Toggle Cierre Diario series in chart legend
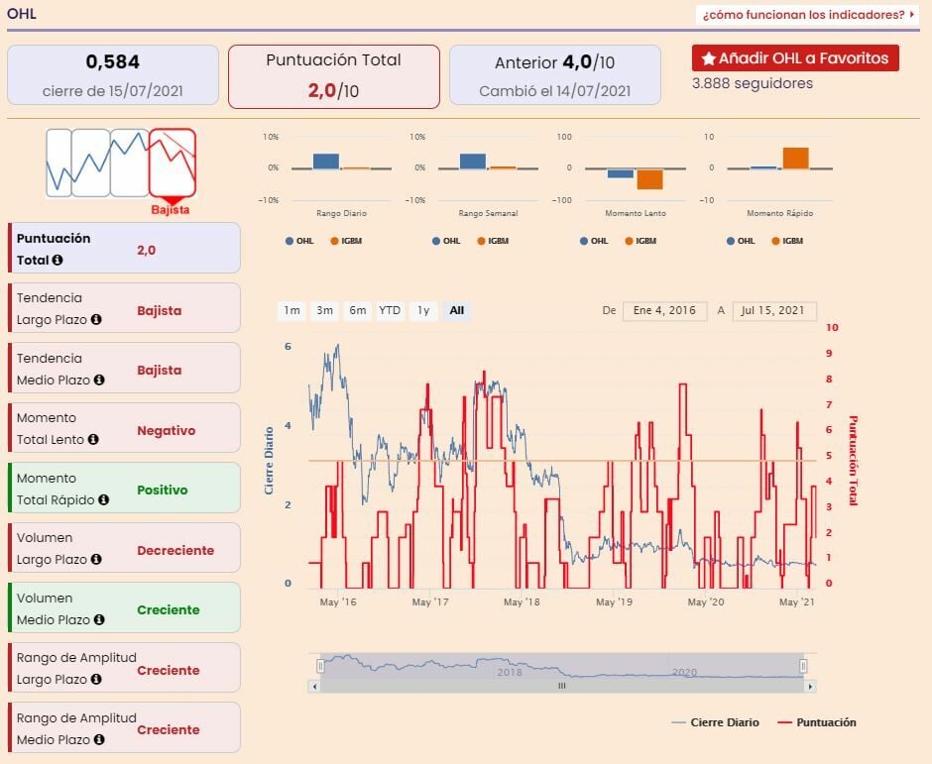The width and height of the screenshot is (932, 764). pyautogui.click(x=715, y=723)
